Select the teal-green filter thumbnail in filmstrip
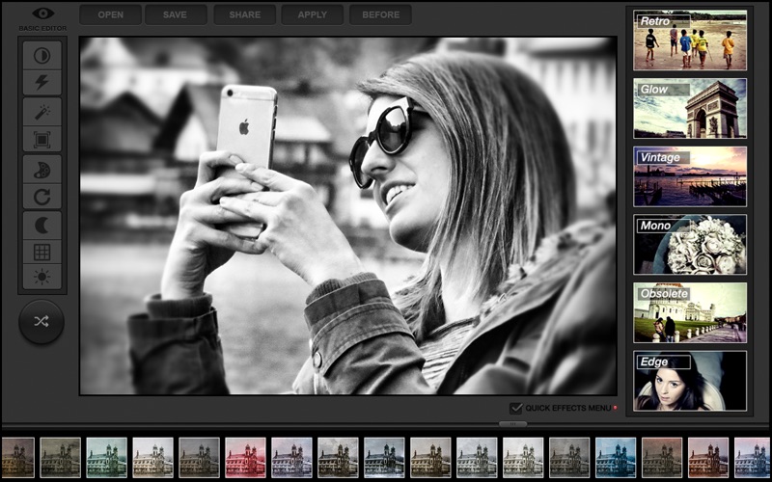This screenshot has height=482, width=772. click(106, 457)
